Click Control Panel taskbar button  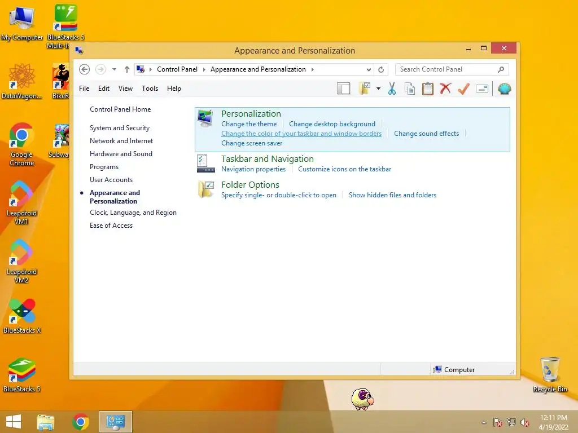click(x=116, y=422)
